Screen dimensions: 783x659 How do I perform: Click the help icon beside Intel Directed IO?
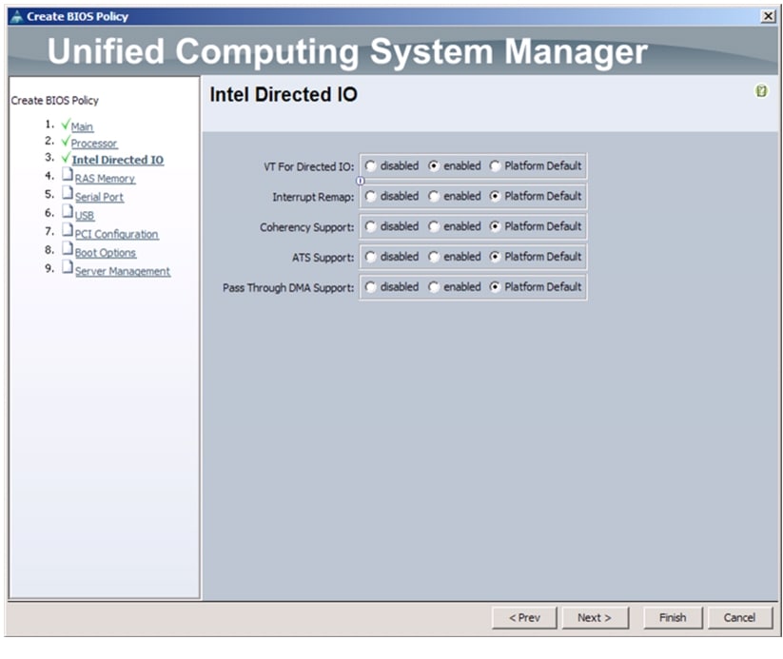[x=761, y=91]
